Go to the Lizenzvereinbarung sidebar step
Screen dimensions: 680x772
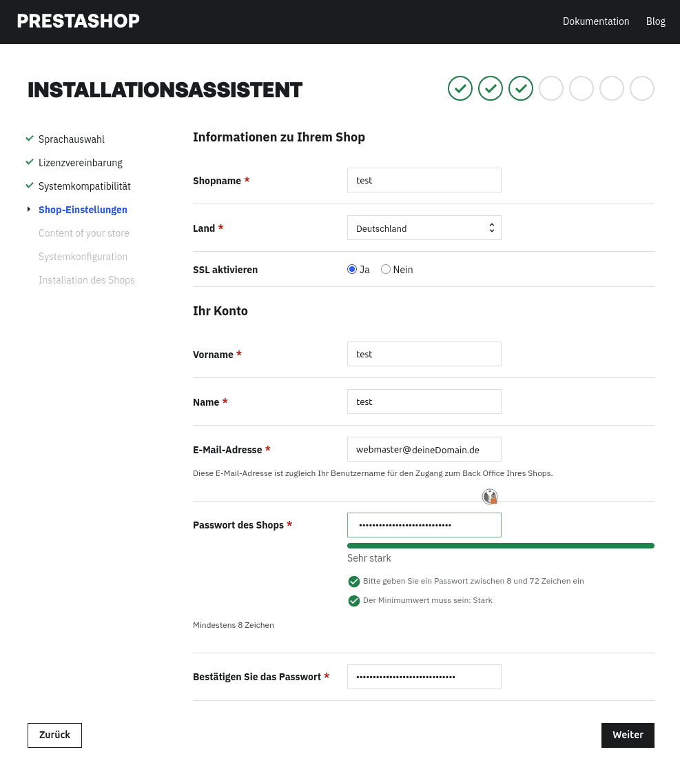(x=81, y=163)
